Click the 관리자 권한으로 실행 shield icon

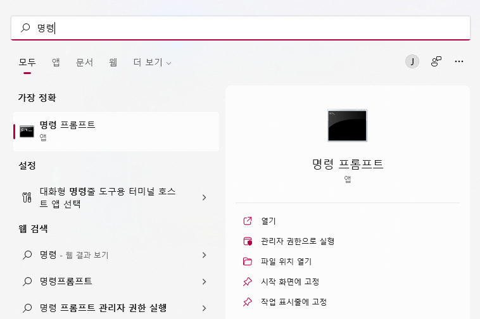point(248,241)
